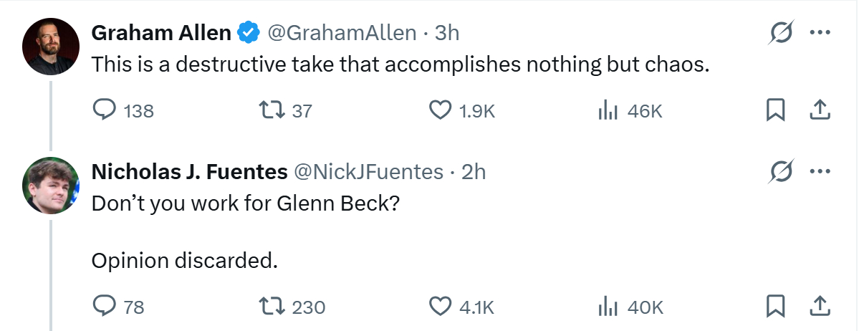
Task: Reply to Nicholas J. Fuentes' tweet
Action: (x=105, y=307)
